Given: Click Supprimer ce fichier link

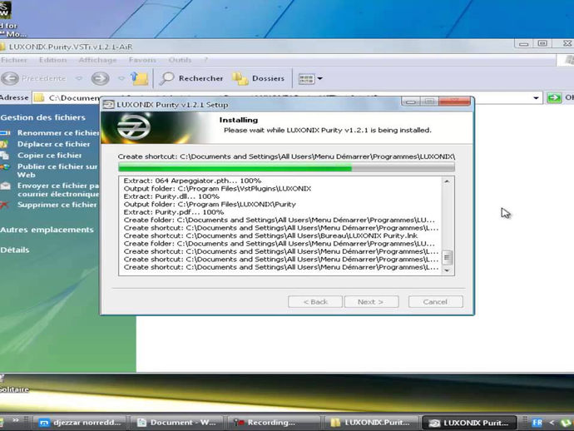Looking at the screenshot, I should [57, 205].
